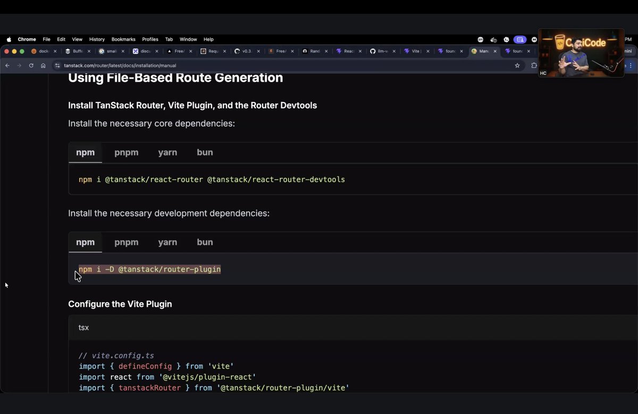
Task: Select pnpm tab under core dependencies
Action: click(126, 153)
